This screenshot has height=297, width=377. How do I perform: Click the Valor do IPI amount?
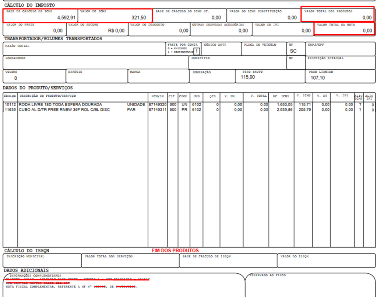pos(306,31)
